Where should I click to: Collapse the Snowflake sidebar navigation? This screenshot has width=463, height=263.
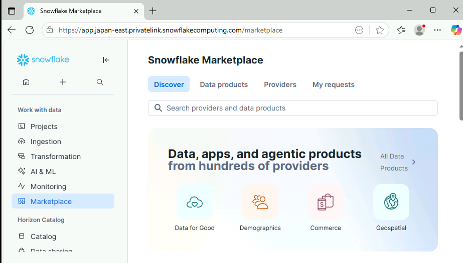point(106,60)
